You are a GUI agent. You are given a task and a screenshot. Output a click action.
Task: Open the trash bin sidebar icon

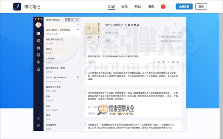39,69
